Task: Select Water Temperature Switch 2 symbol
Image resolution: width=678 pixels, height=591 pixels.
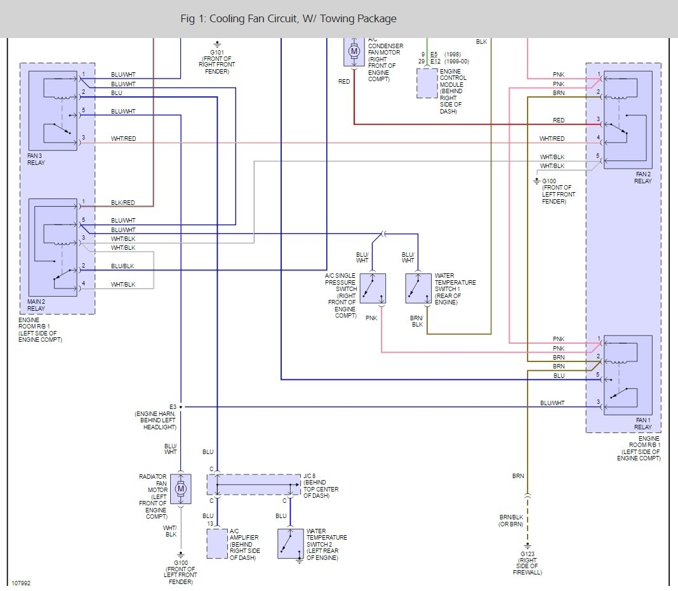Action: pos(291,543)
